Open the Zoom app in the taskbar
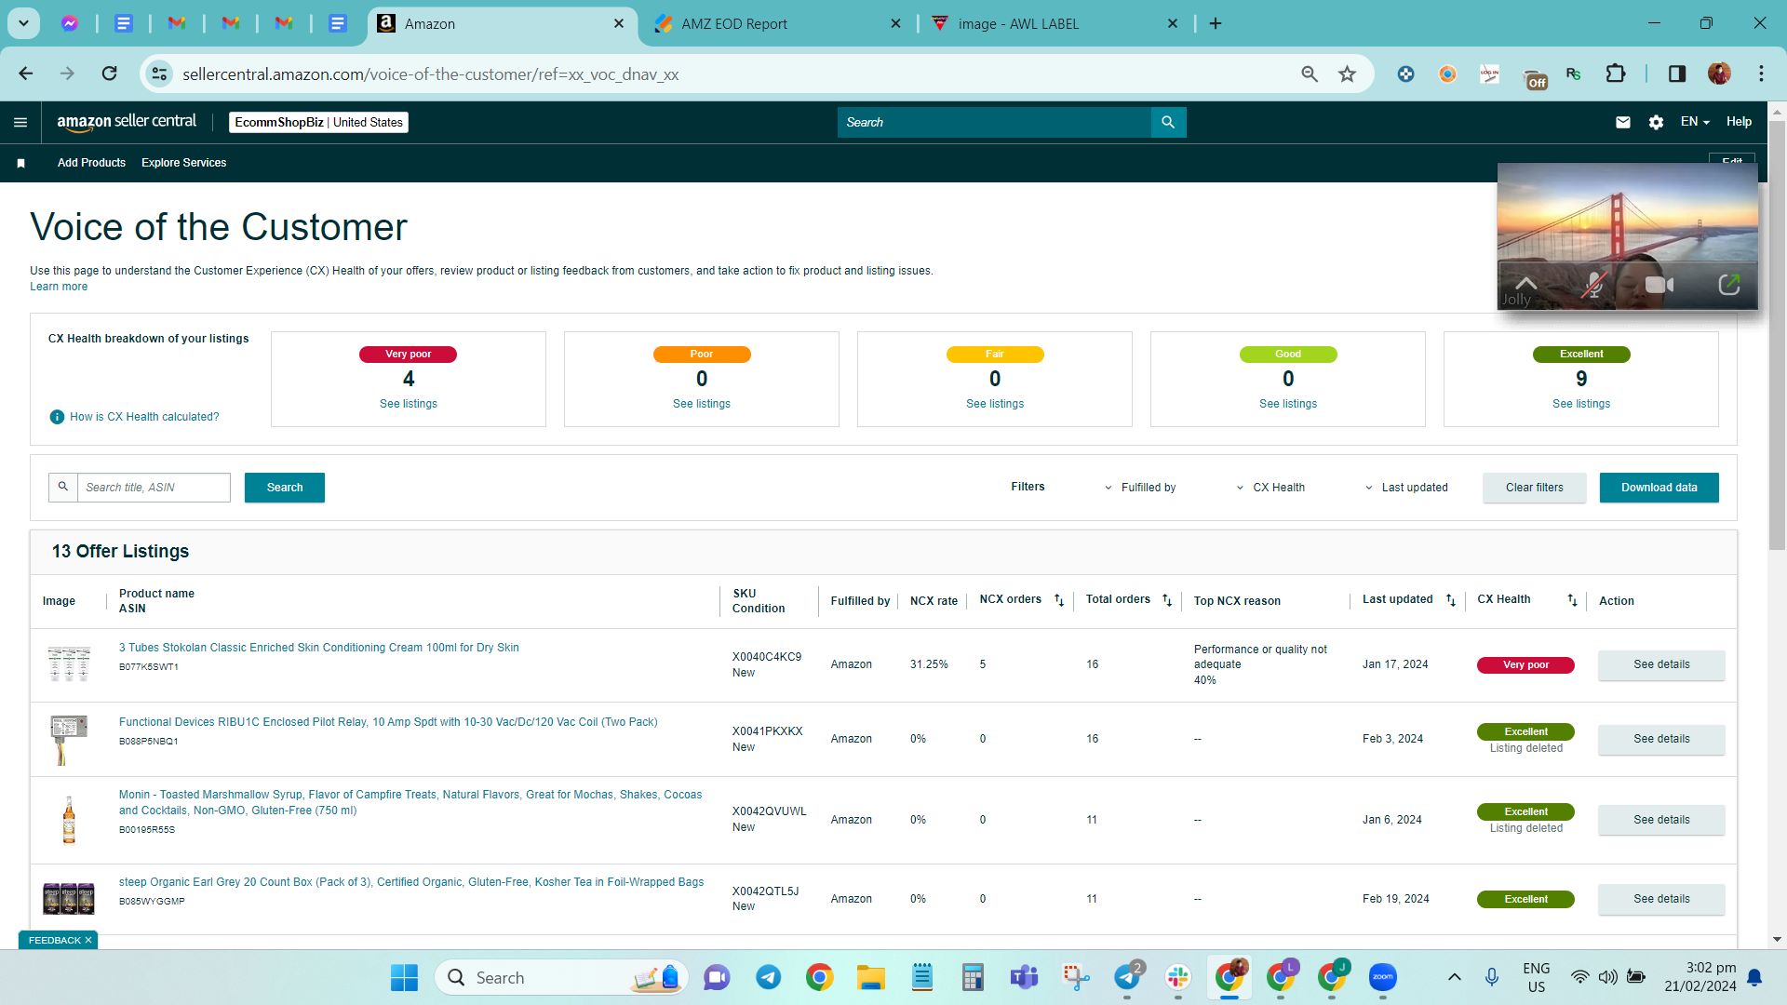1787x1005 pixels. (x=1383, y=977)
